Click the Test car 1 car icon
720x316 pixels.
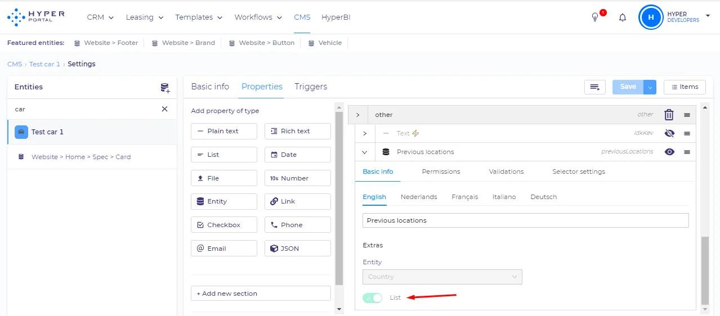coord(21,132)
